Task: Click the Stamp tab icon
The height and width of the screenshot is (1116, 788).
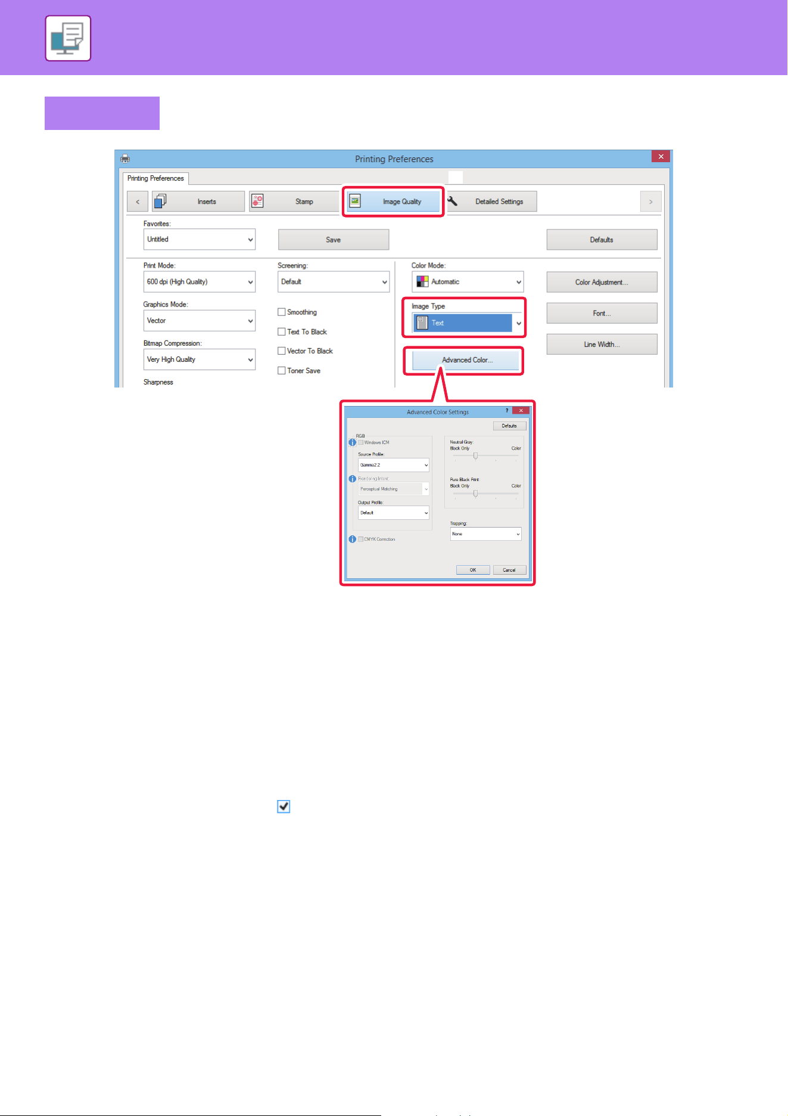Action: pos(257,201)
